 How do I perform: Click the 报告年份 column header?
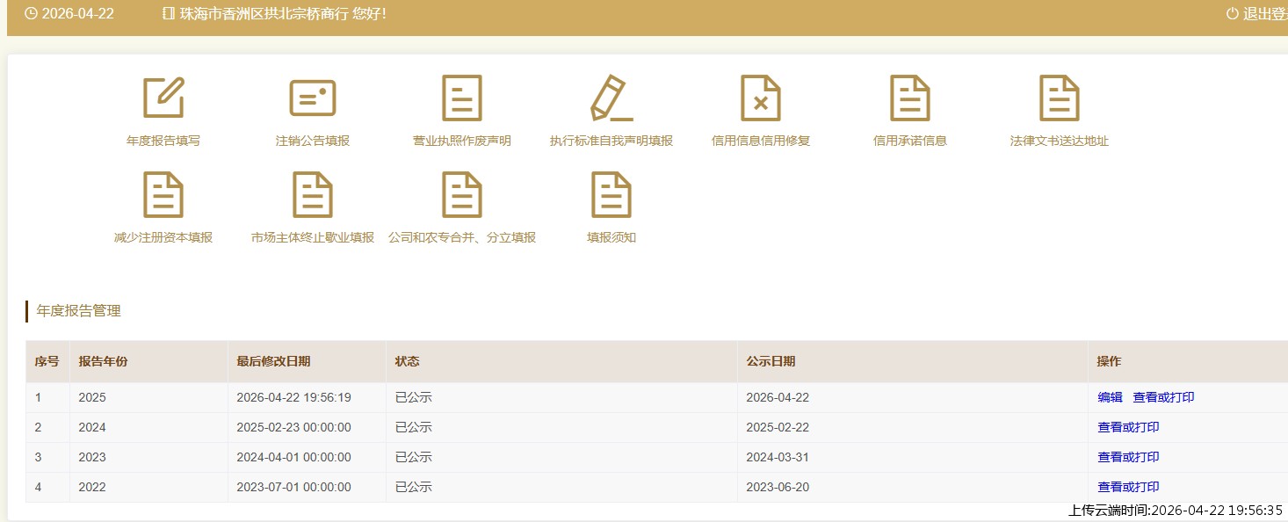103,361
